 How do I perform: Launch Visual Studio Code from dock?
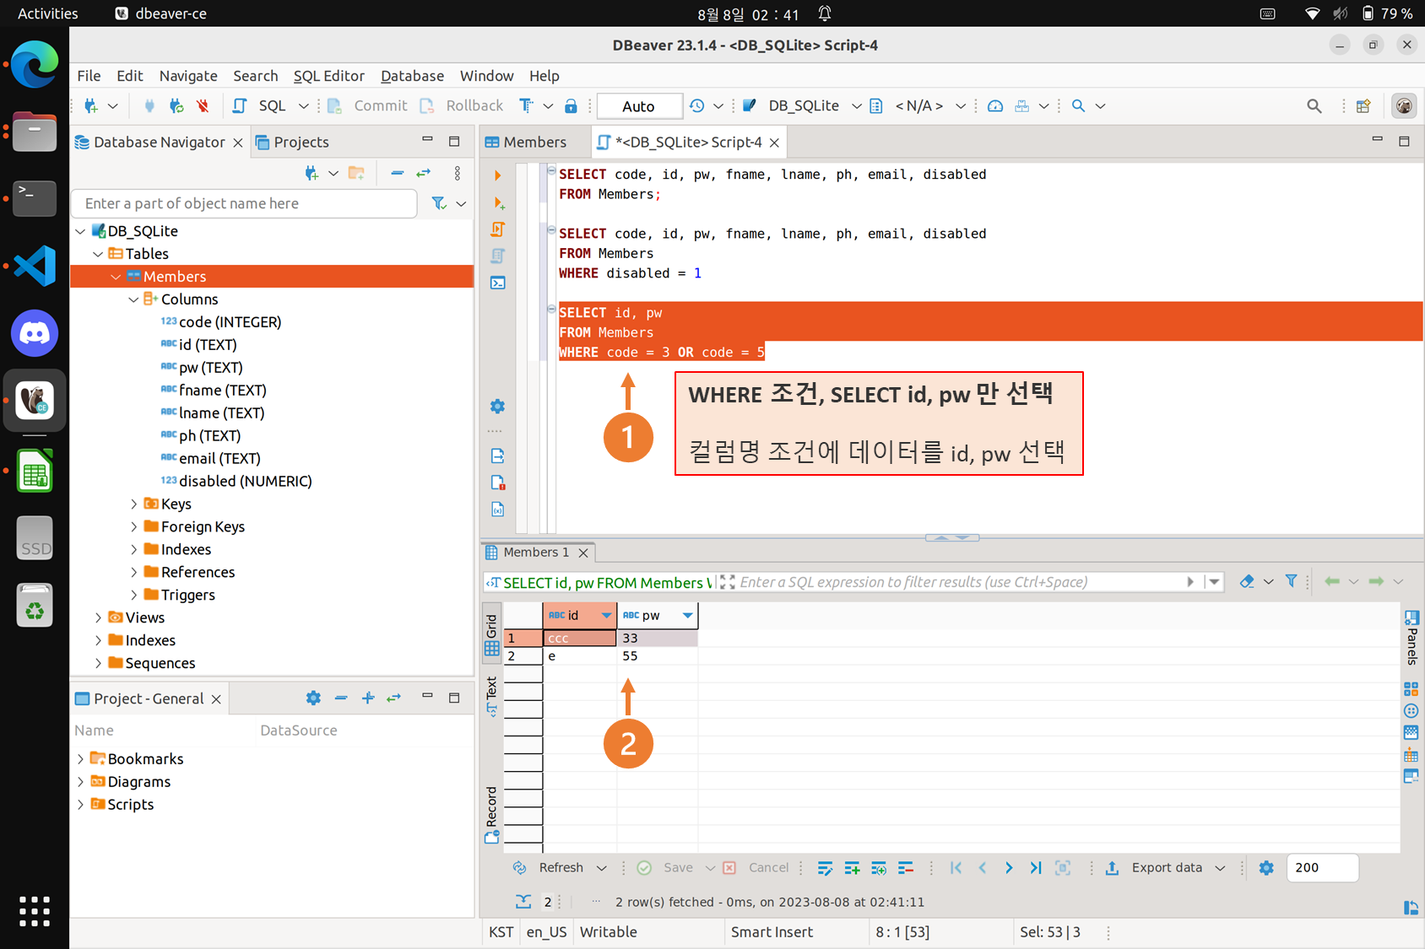point(35,266)
